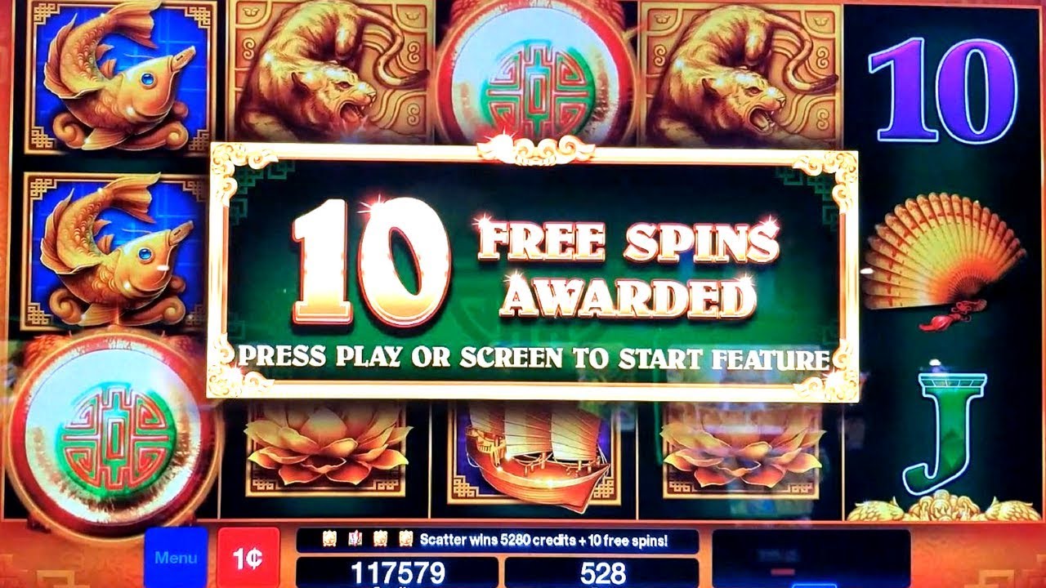The image size is (1046, 588).
Task: Click the Menu button
Action: [176, 558]
